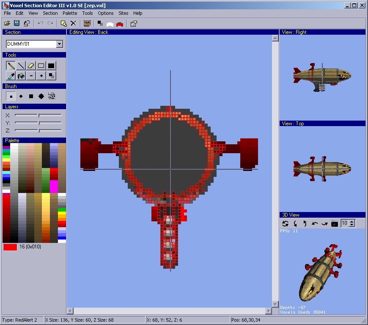Click the Darken (-) tool button
The height and width of the screenshot is (325, 368).
click(31, 76)
